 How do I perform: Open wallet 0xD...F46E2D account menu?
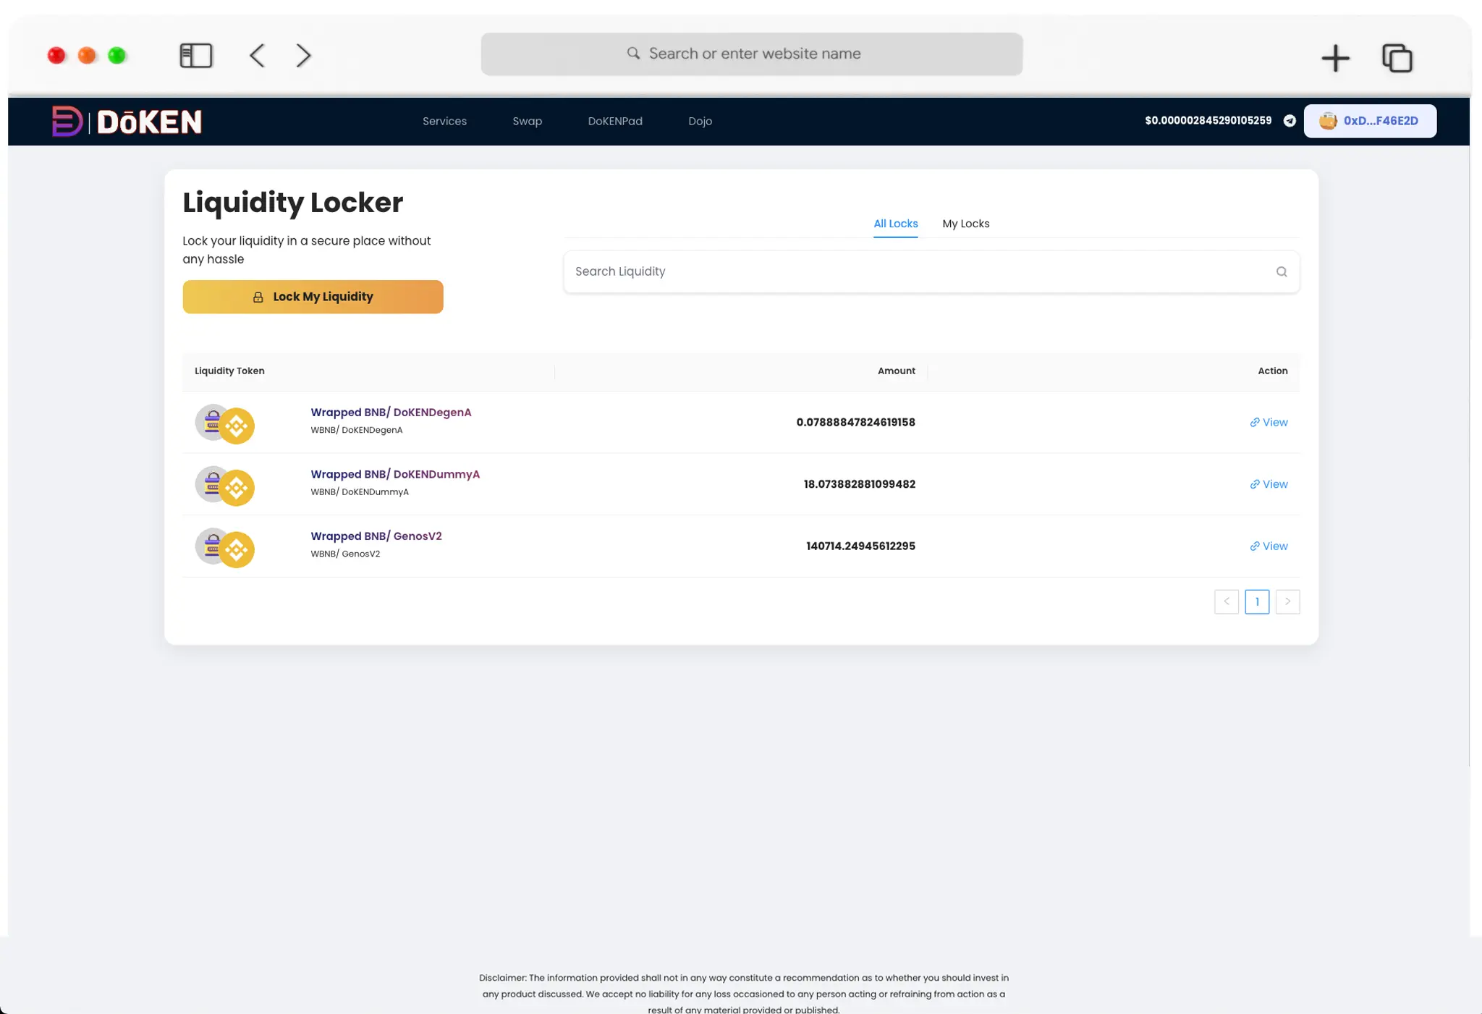coord(1369,121)
